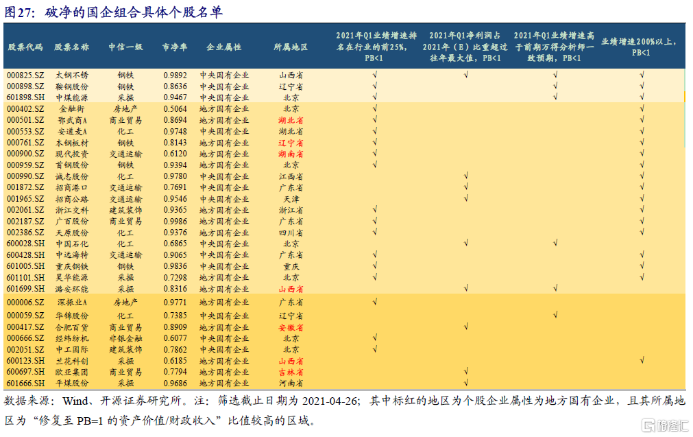The height and width of the screenshot is (437, 693).
Task: Click stock name 中远海特
Action: click(71, 255)
